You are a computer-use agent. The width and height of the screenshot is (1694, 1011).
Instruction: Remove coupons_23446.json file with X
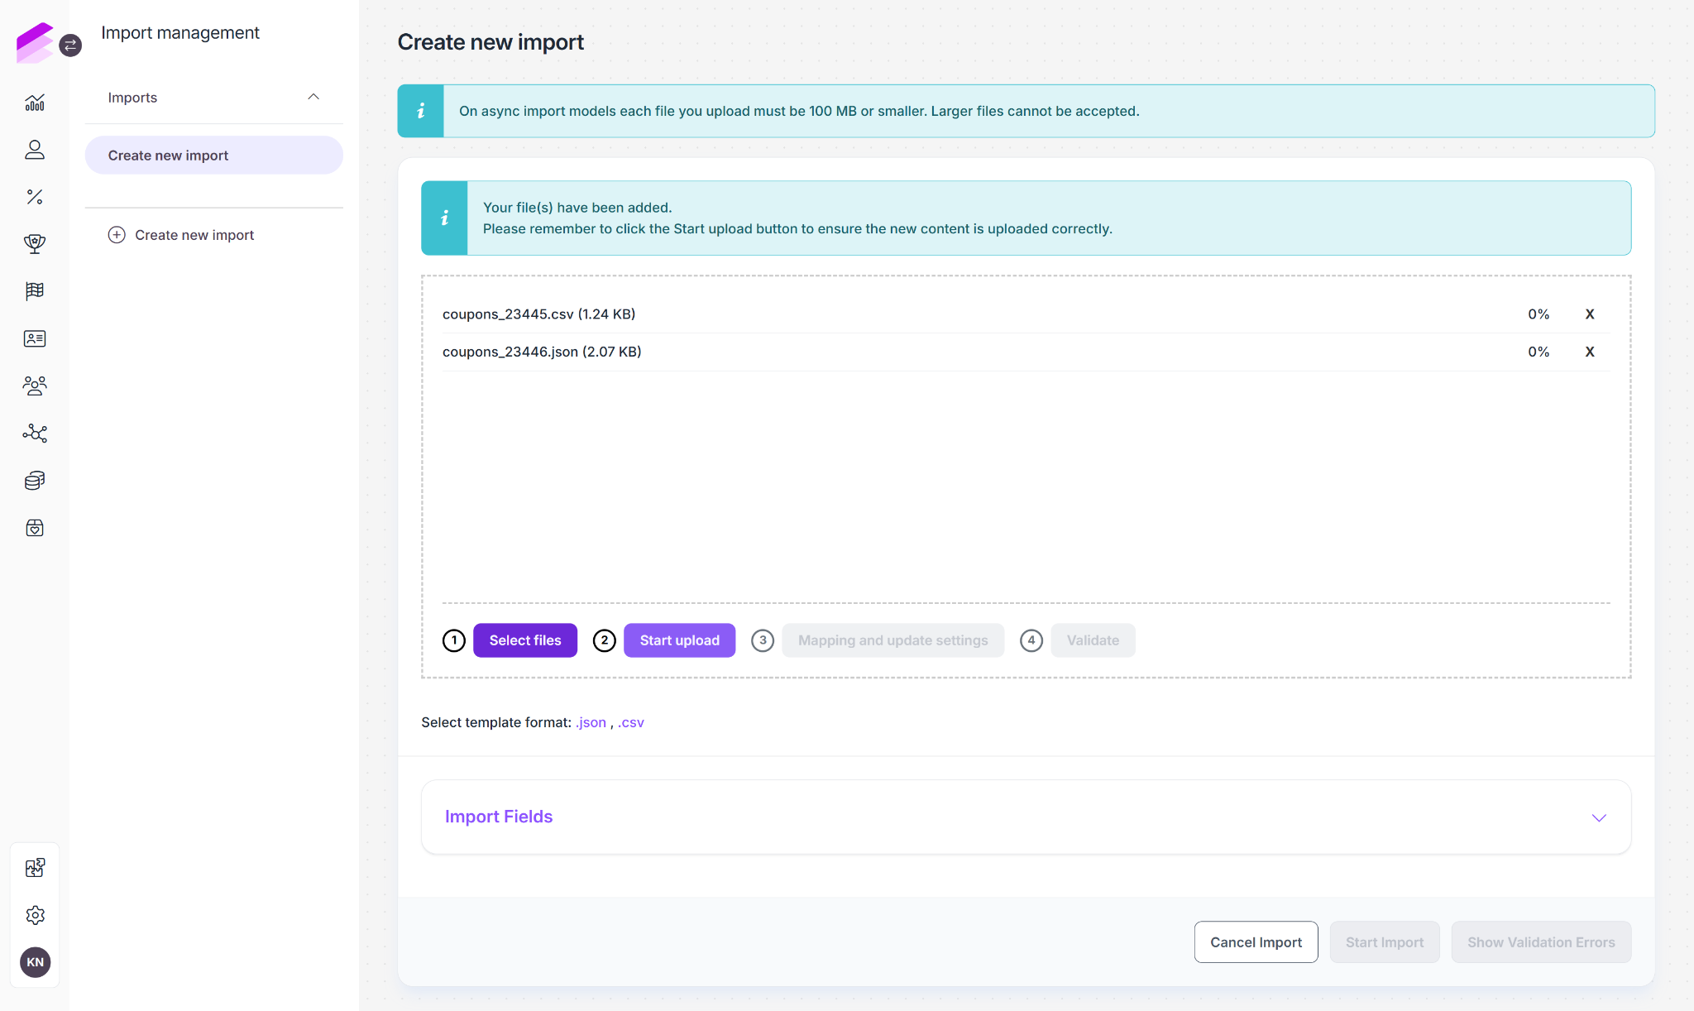[x=1590, y=352]
